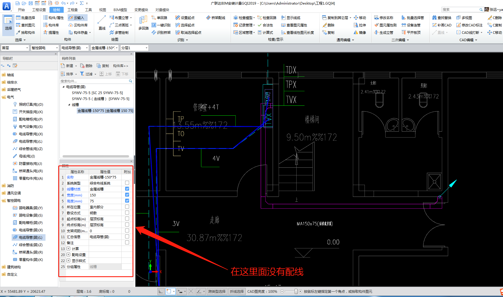Toggle the 宽度(mm) attach checkbox

[127, 195]
